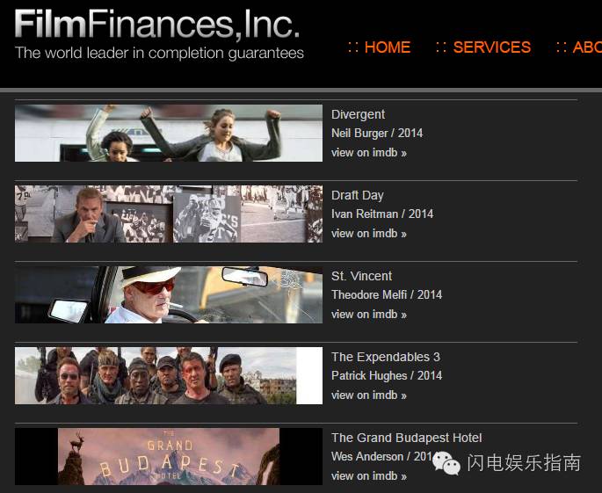Viewport: 602px width, 493px height.
Task: Click the completion guarantees tagline text
Action: (159, 53)
